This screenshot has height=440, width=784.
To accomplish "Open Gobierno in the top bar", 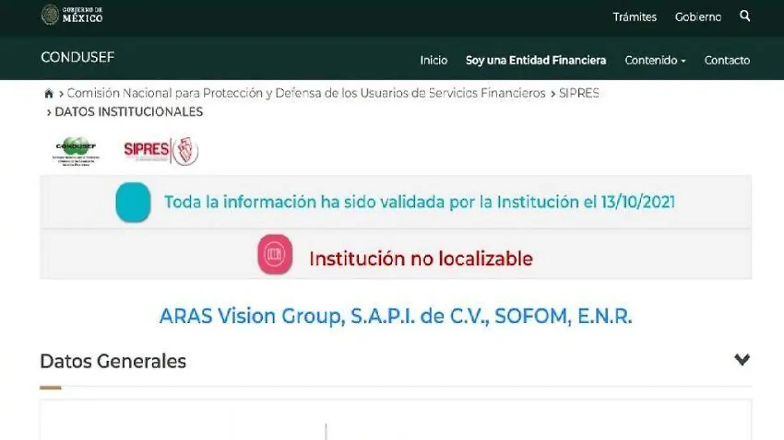I will [698, 17].
